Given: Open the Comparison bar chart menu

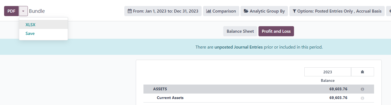Looking at the screenshot, I should (221, 11).
